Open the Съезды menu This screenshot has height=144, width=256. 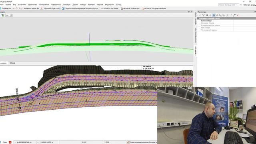click(83, 5)
